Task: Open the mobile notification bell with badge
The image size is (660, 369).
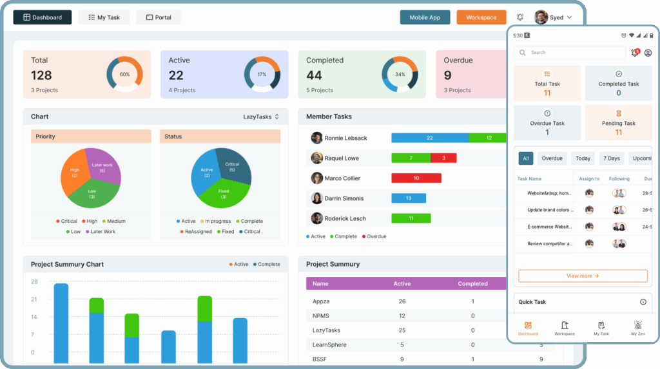Action: (635, 53)
